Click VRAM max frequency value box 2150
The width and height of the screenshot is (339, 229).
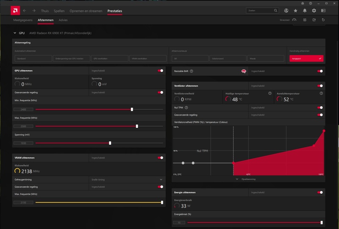coord(23,202)
